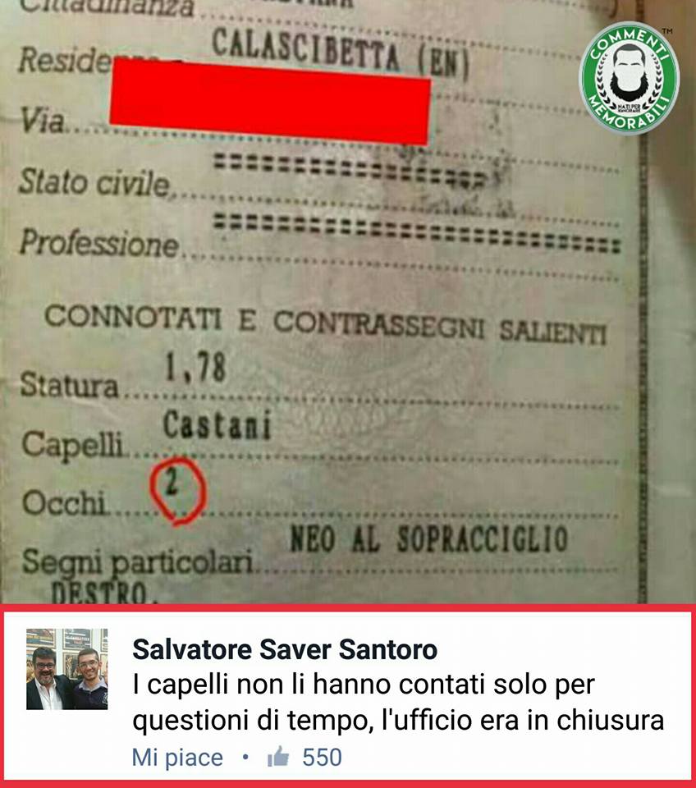696x788 pixels.
Task: Open the Salvatore Saver Santoro profile name
Action: click(285, 649)
